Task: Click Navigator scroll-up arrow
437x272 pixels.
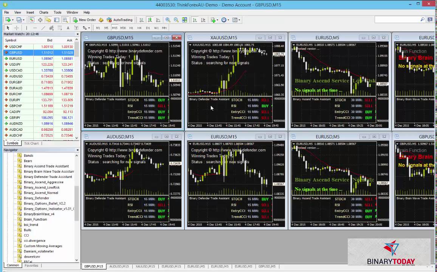Action: coord(77,156)
